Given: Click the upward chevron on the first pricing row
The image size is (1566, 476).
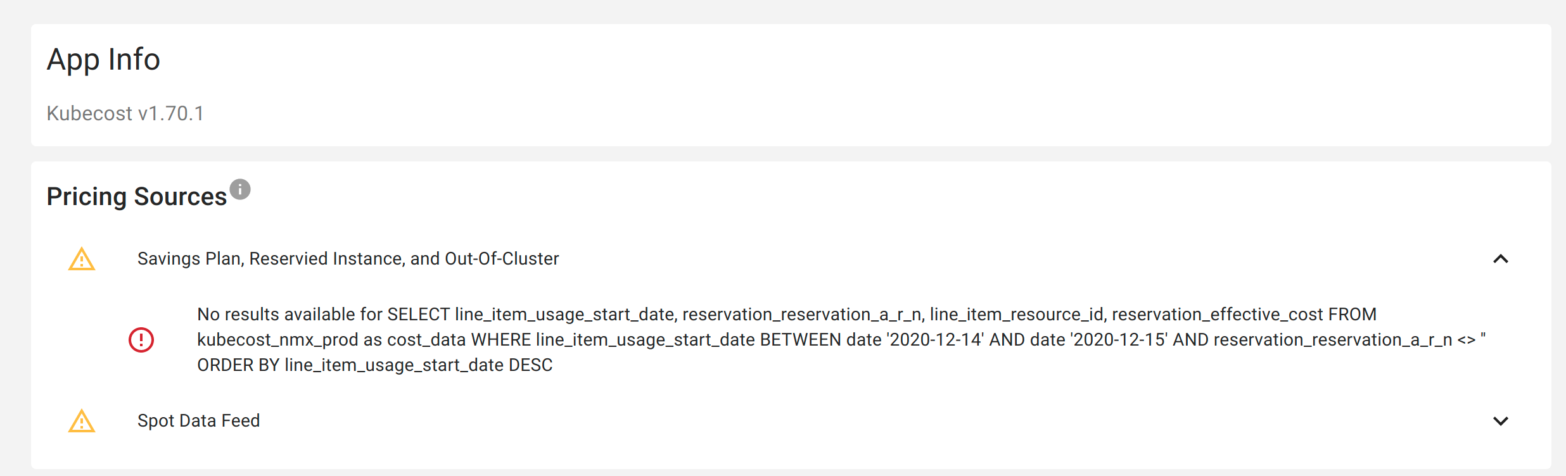Looking at the screenshot, I should click(1500, 259).
